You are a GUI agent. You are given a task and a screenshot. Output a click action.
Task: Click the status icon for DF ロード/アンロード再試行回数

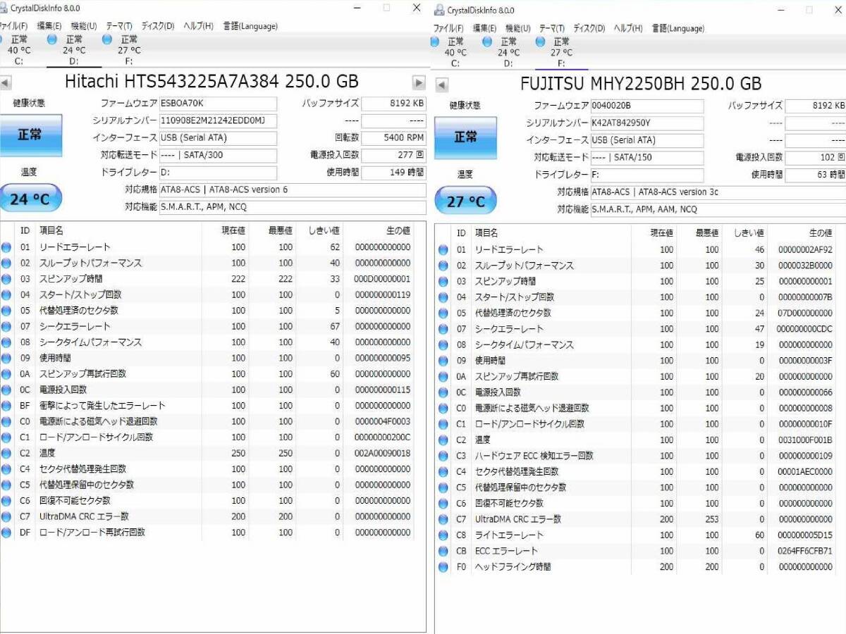coord(7,533)
